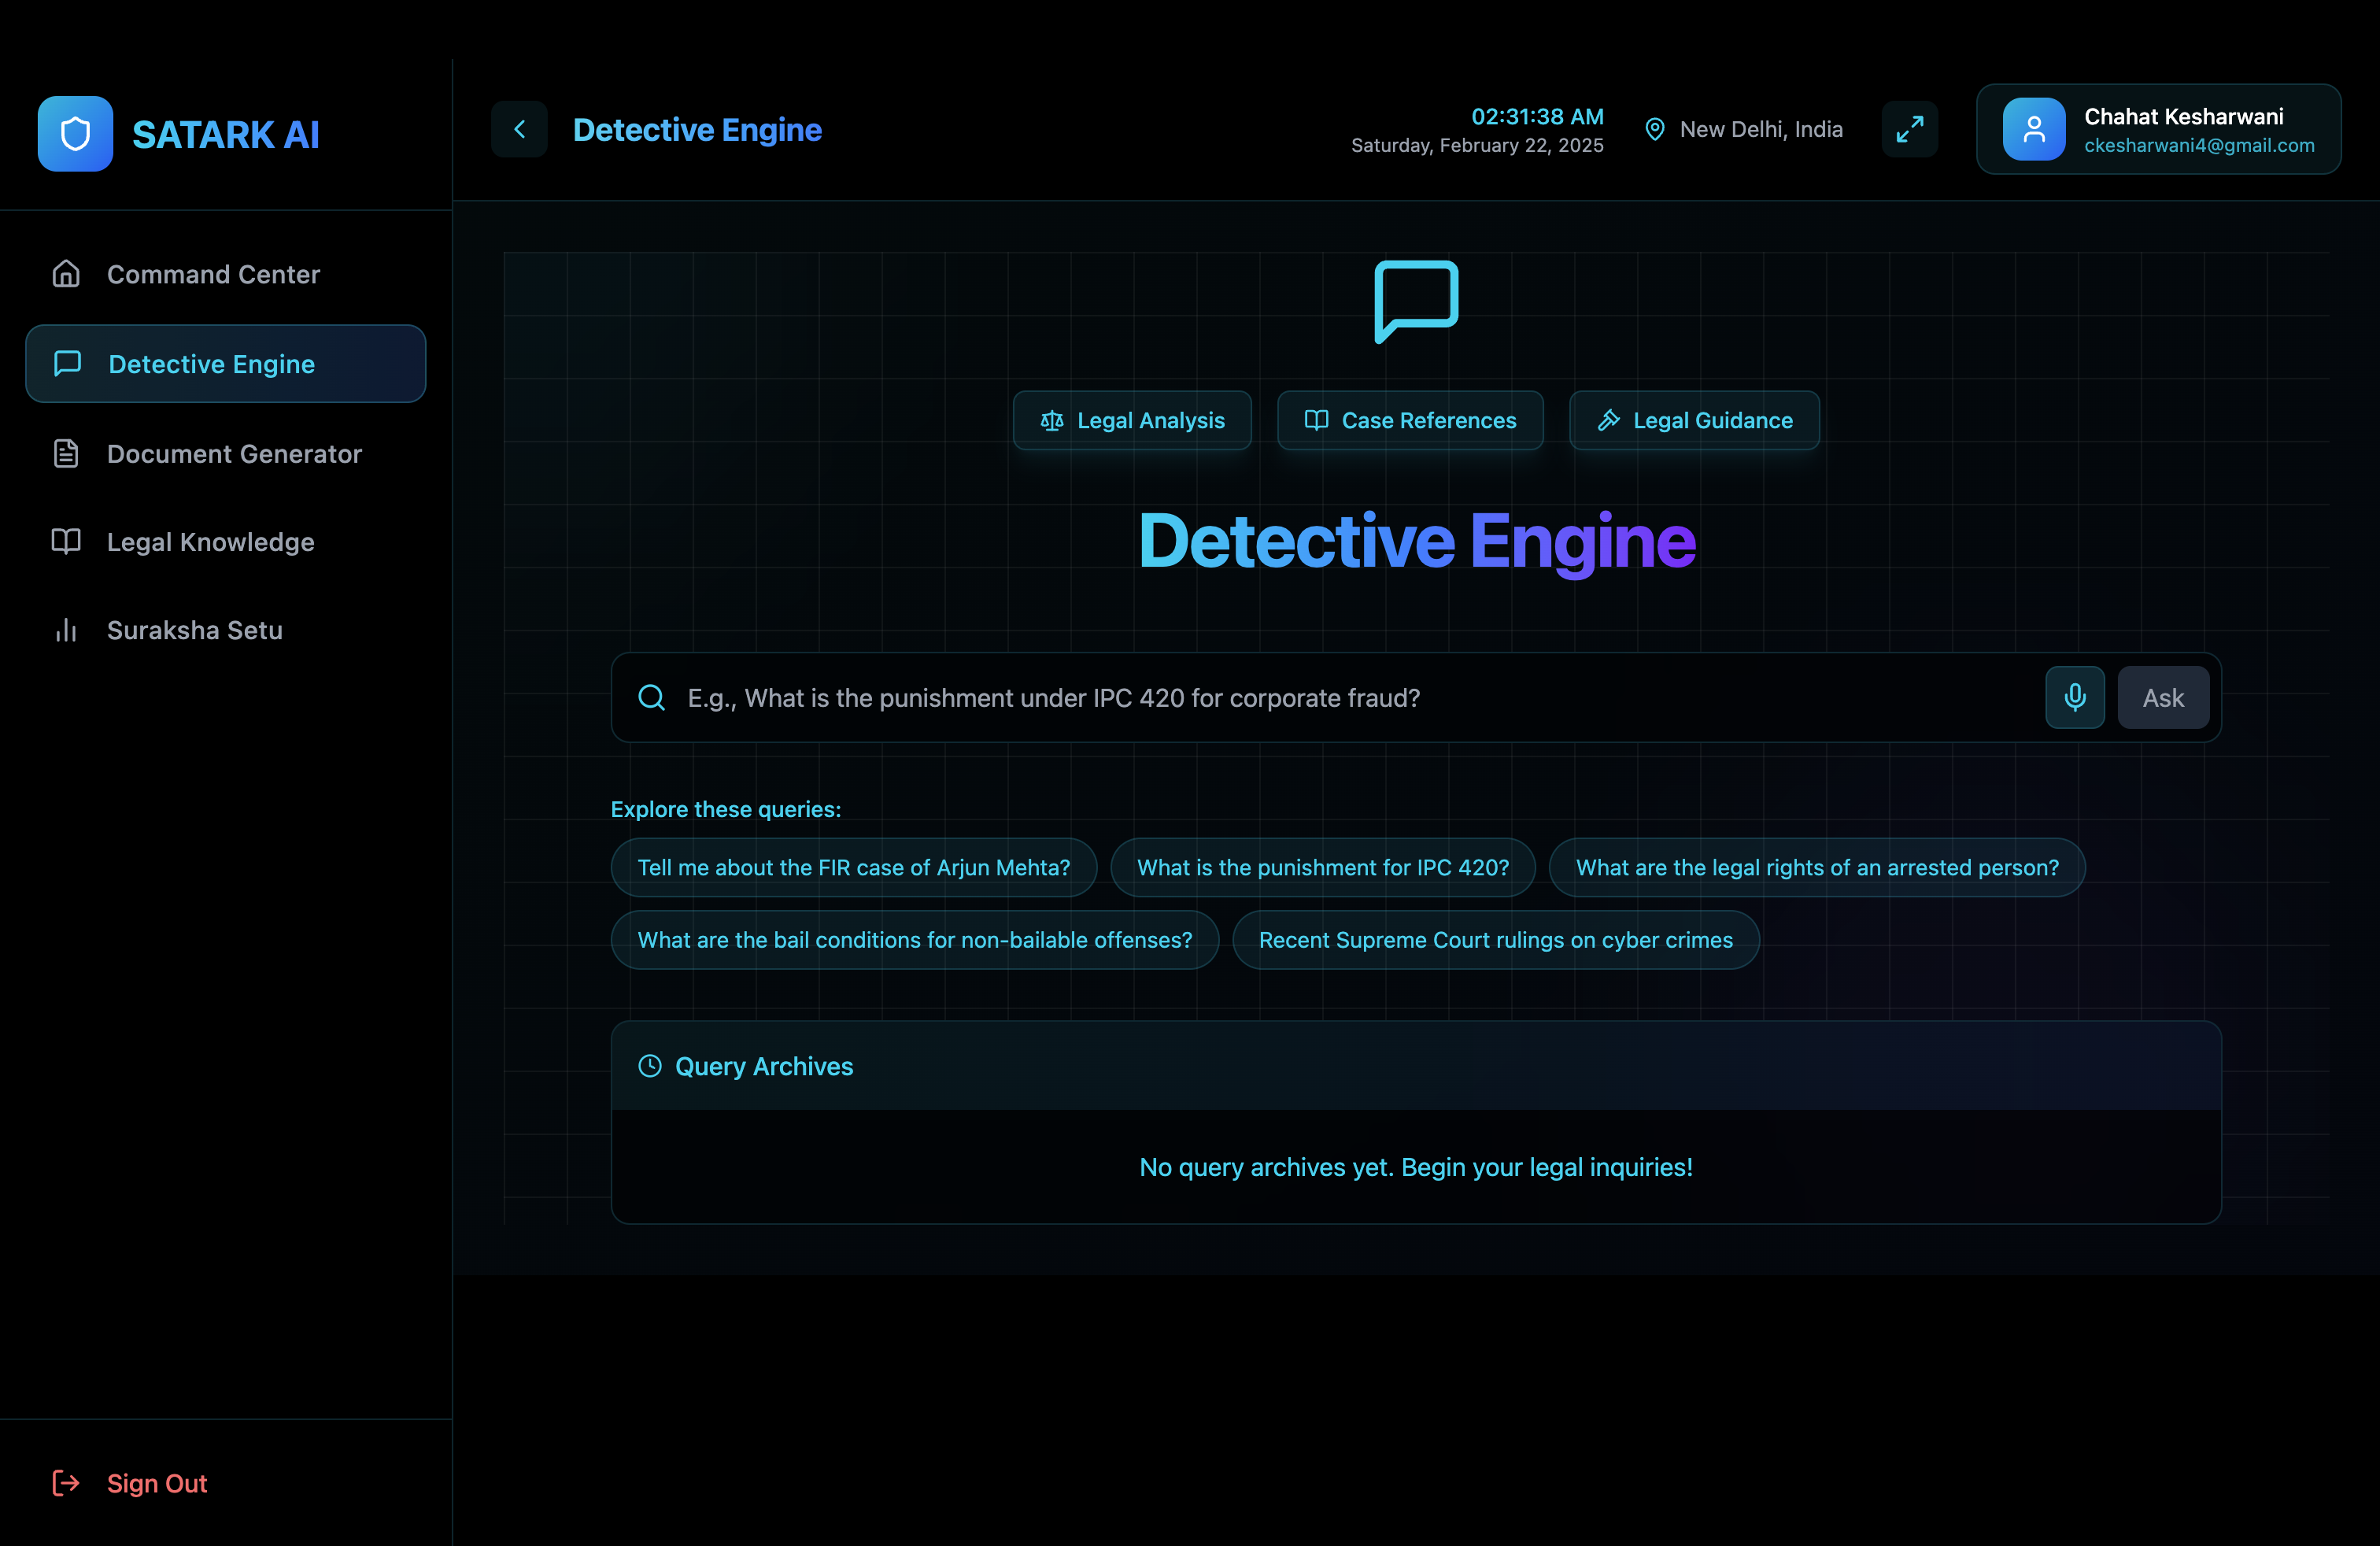Click the user avatar icon in profile card
The width and height of the screenshot is (2380, 1546).
[x=2033, y=129]
